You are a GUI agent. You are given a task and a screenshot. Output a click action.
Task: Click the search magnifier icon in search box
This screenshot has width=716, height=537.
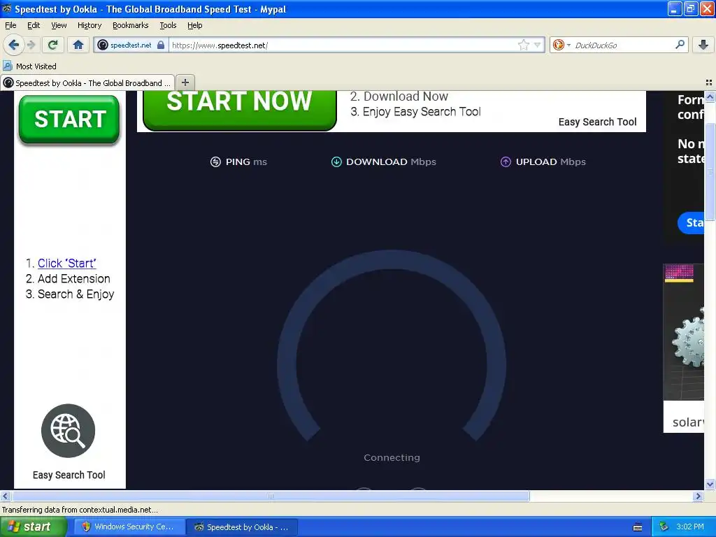click(x=680, y=44)
